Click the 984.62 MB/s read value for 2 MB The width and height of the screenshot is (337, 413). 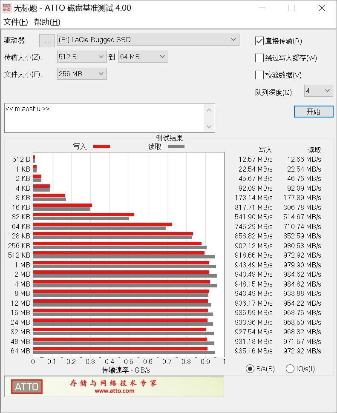(x=302, y=275)
